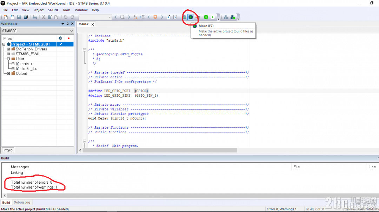Jump to the next bookmark
This screenshot has height=212, width=379.
pyautogui.click(x=162, y=17)
